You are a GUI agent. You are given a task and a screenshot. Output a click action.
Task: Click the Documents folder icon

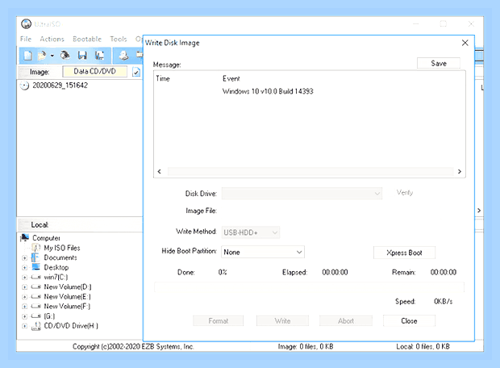35,257
